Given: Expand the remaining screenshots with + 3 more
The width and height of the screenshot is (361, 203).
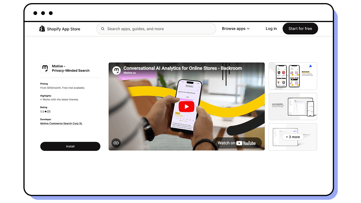Looking at the screenshot, I should [x=293, y=137].
